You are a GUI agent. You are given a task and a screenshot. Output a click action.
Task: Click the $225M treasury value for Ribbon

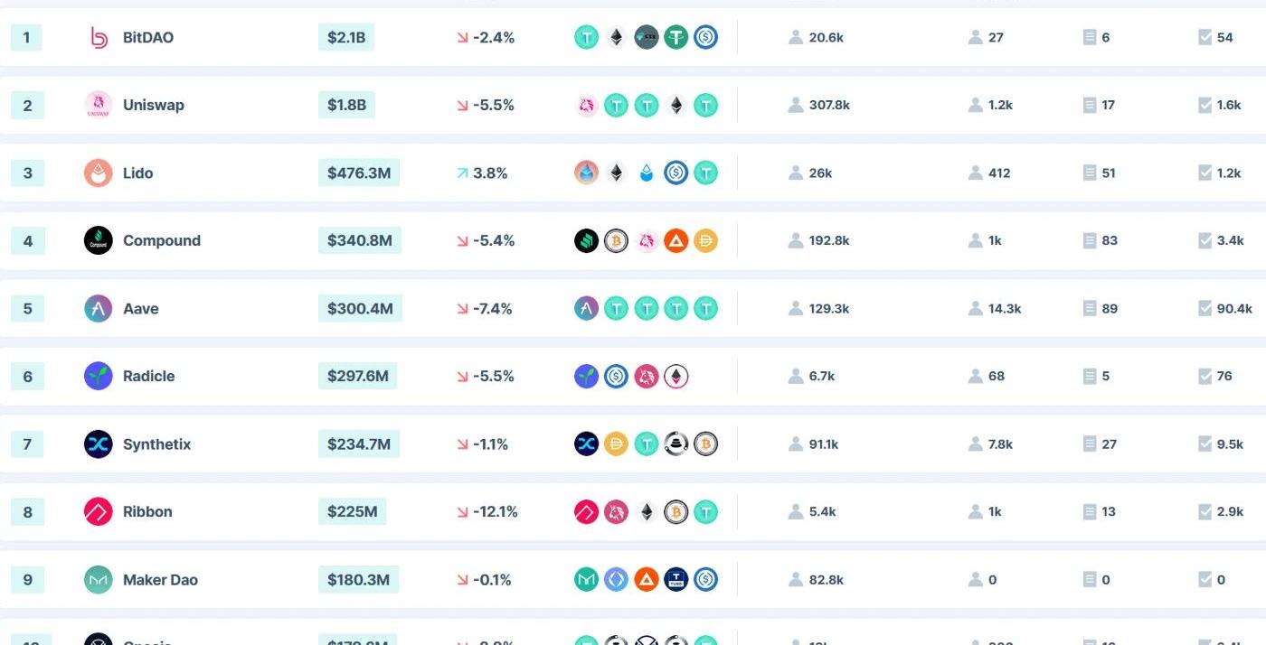352,511
